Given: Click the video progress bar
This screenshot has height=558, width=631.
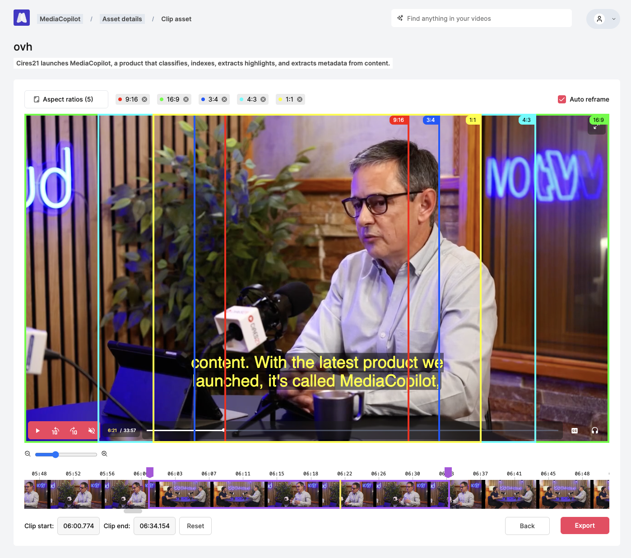Looking at the screenshot, I should click(352, 430).
